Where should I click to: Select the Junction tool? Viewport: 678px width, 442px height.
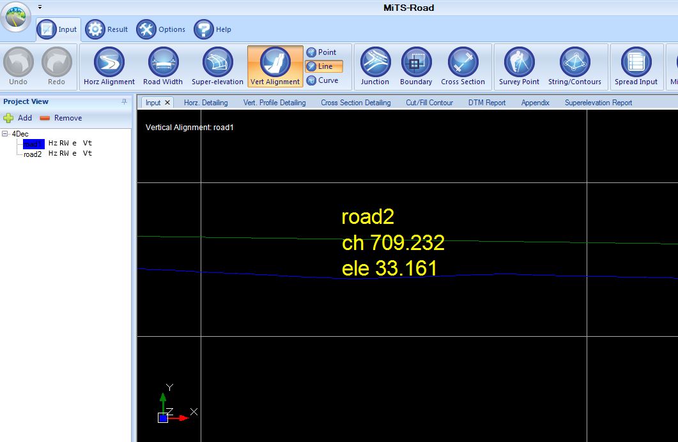(x=375, y=66)
